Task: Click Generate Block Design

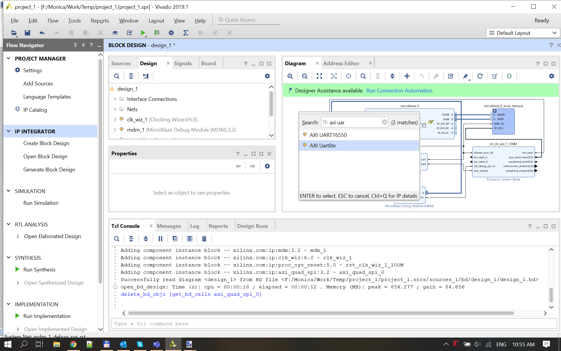Action: (49, 170)
